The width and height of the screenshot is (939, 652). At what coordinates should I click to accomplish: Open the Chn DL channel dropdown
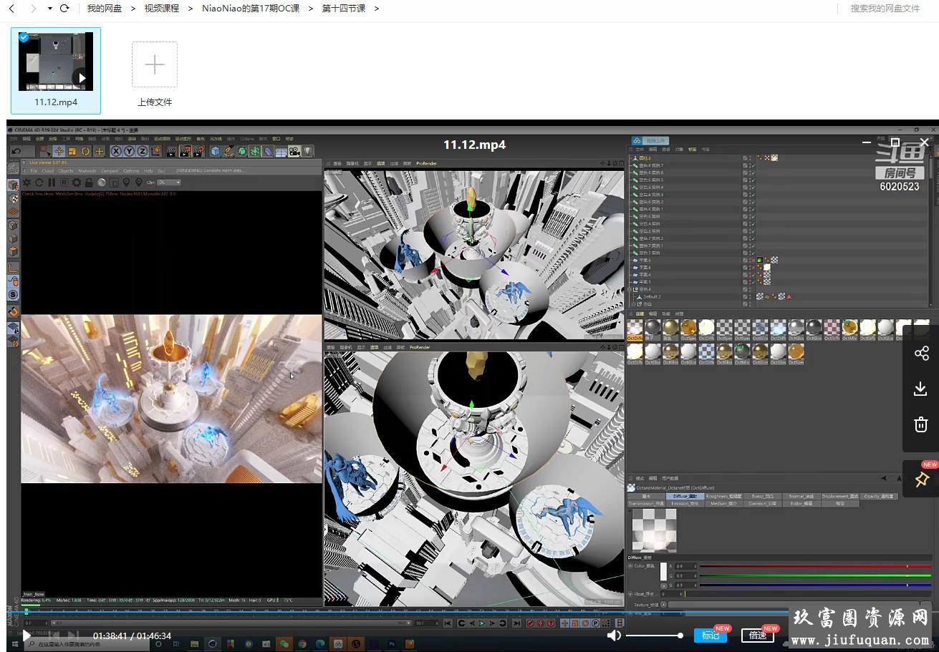pyautogui.click(x=169, y=182)
